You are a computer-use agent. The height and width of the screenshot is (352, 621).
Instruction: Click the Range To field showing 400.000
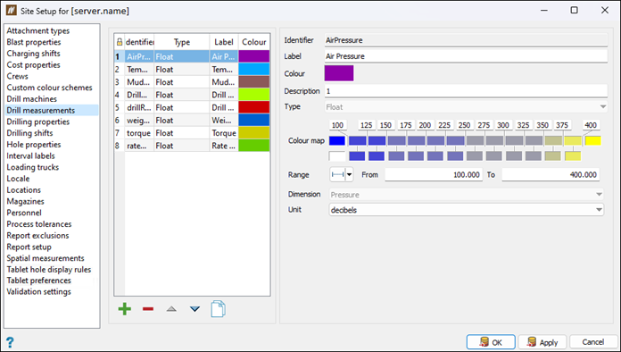(551, 175)
